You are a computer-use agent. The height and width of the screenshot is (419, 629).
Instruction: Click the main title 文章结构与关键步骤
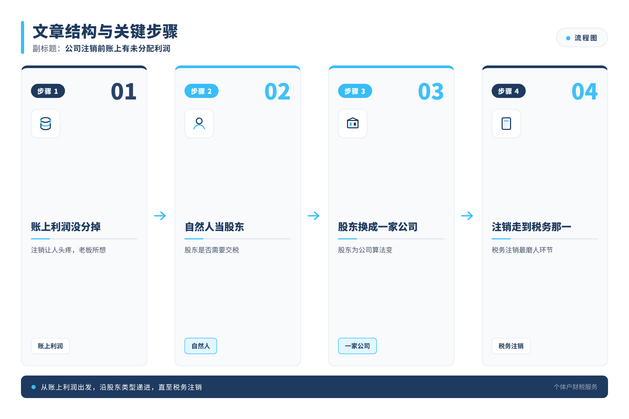tap(105, 31)
